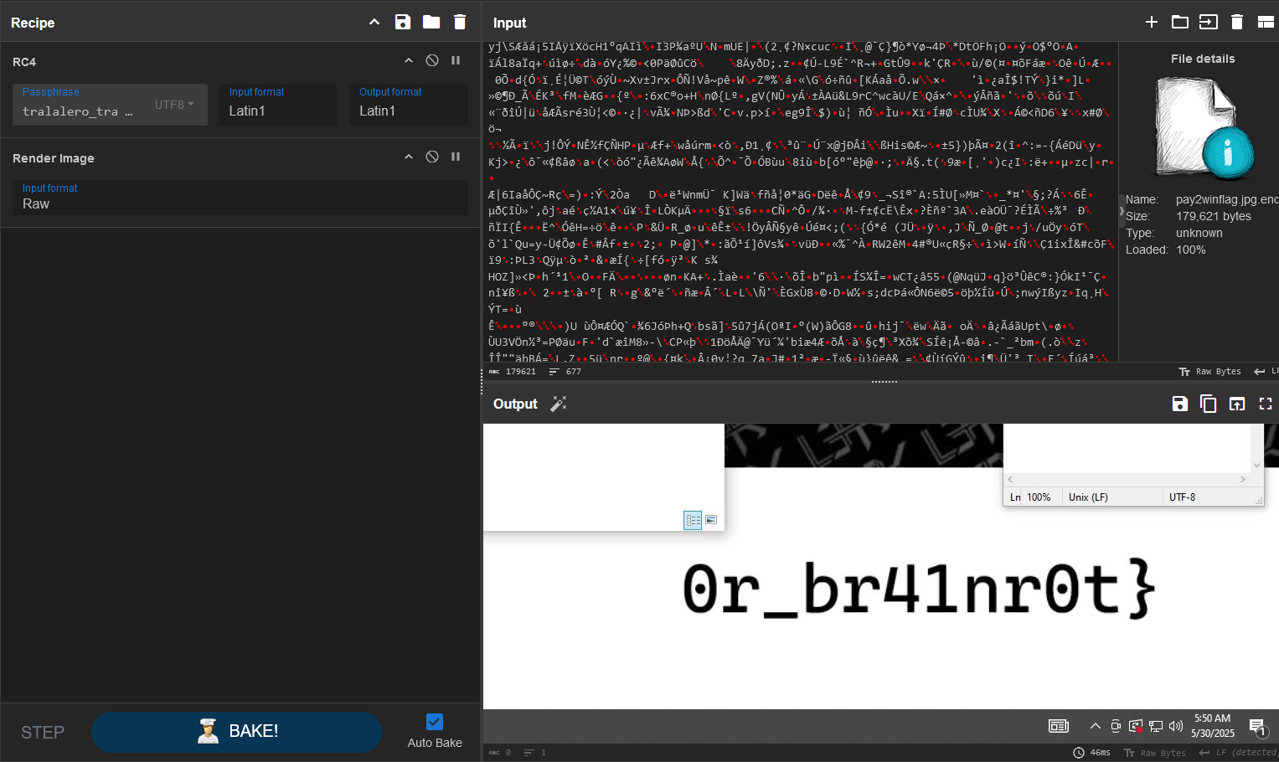Add a new input tab with plus icon

(1152, 23)
